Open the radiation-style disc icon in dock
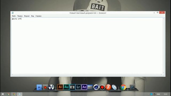The image size is (171, 96). [51, 87]
